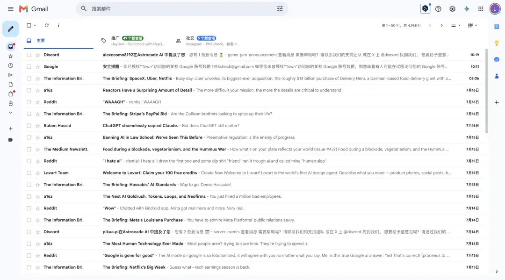Open input tools 拼 dropdown
This screenshot has width=505, height=280.
[x=472, y=25]
